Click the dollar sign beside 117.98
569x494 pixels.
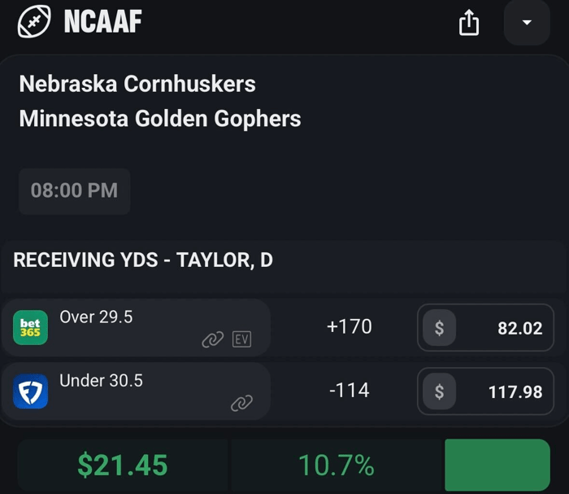[x=440, y=391]
